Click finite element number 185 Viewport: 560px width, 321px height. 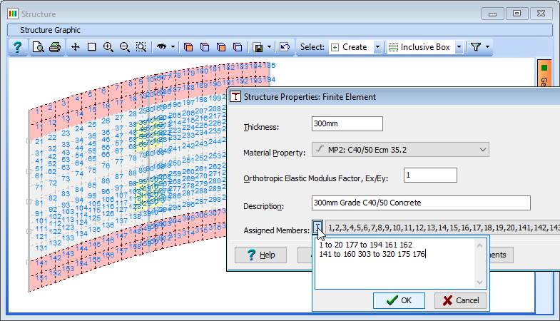click(x=268, y=66)
